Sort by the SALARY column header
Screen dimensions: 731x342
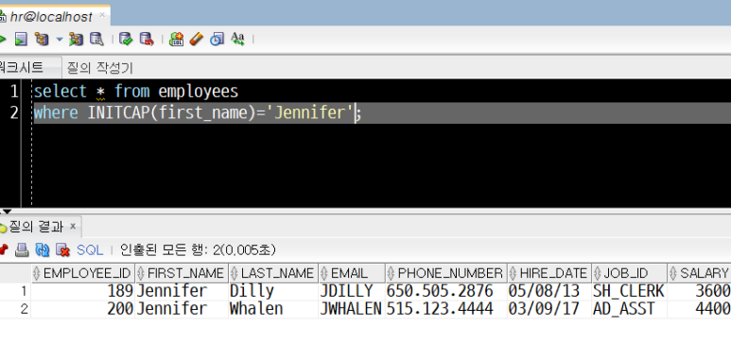699,273
